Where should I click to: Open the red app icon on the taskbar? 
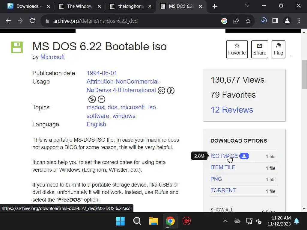tap(186, 221)
